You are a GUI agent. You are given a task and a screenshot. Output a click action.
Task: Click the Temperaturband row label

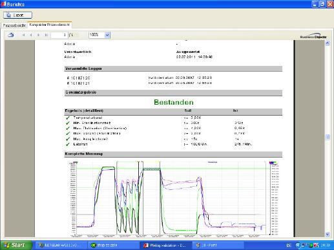point(88,118)
